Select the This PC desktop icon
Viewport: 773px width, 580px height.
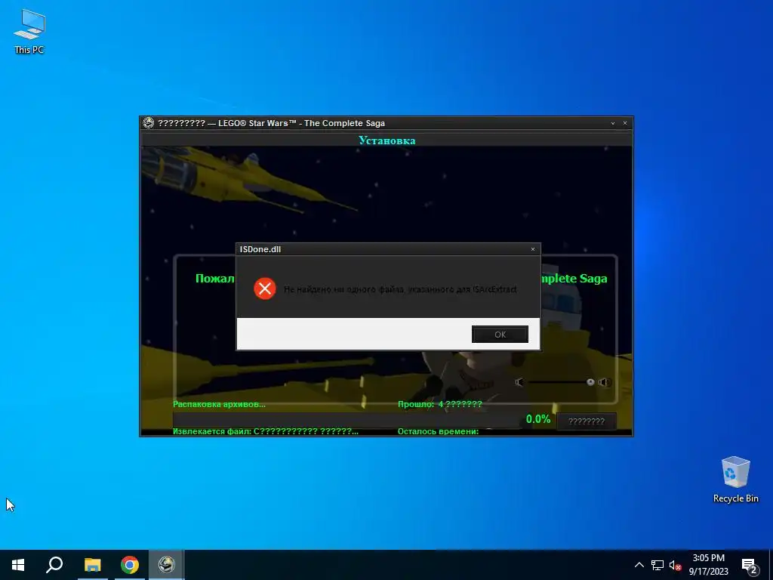tap(29, 31)
